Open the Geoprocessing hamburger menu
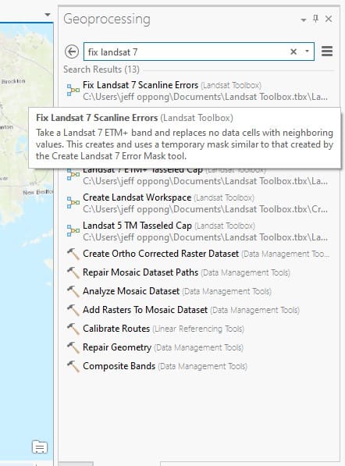Image resolution: width=345 pixels, height=466 pixels. coord(327,51)
